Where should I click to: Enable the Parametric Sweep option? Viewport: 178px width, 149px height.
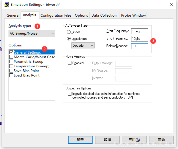coord(11,62)
